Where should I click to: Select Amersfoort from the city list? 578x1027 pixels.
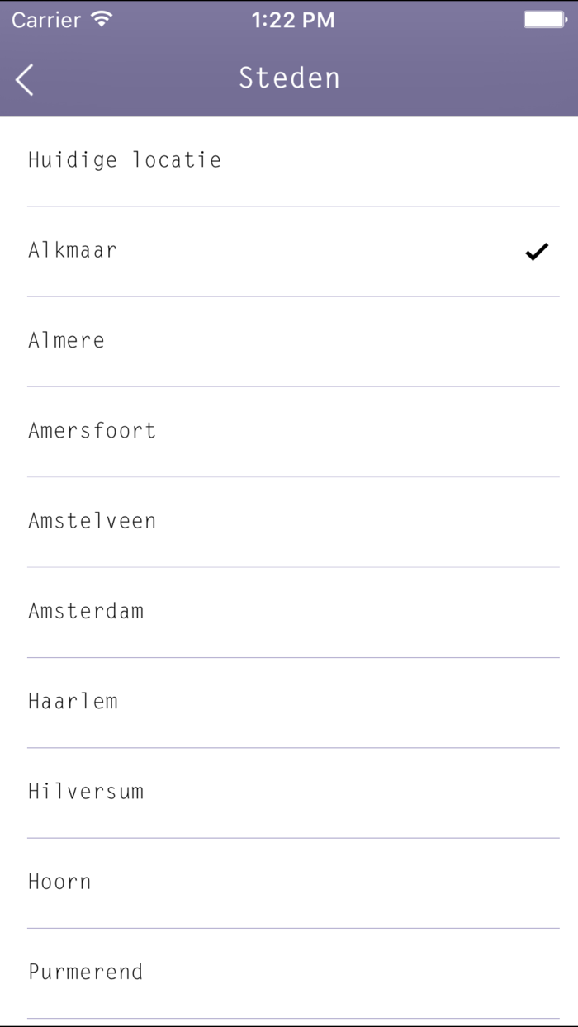tap(92, 430)
